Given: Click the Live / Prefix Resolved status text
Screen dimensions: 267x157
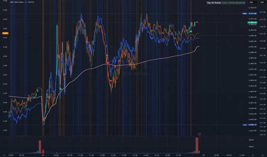Looking at the screenshot, I should click(233, 3).
